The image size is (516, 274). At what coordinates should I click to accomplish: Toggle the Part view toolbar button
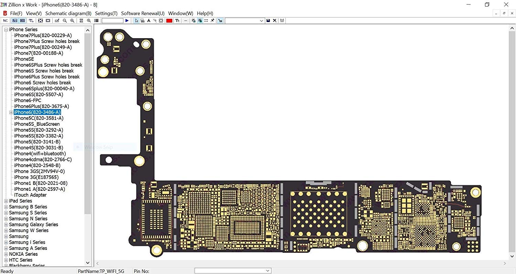point(15,21)
